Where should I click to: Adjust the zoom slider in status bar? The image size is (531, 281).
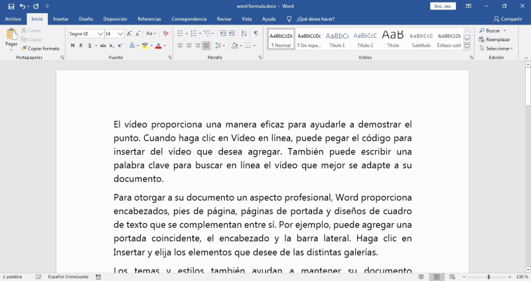(x=489, y=277)
